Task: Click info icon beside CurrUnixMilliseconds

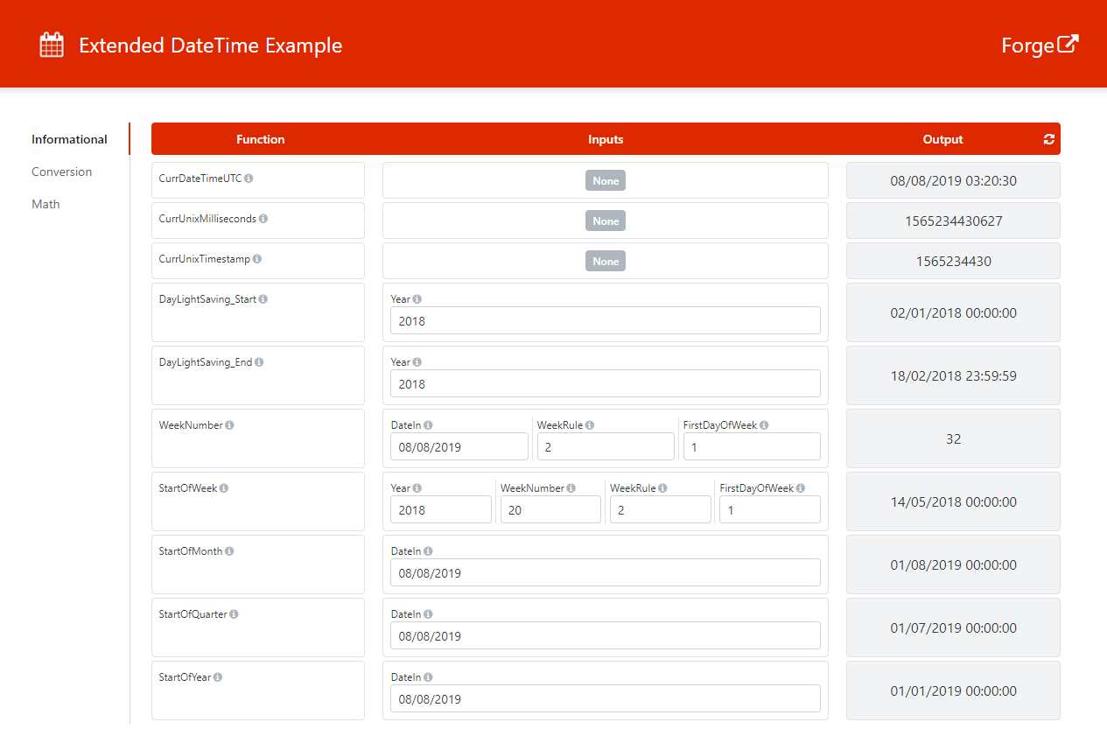Action: (263, 219)
